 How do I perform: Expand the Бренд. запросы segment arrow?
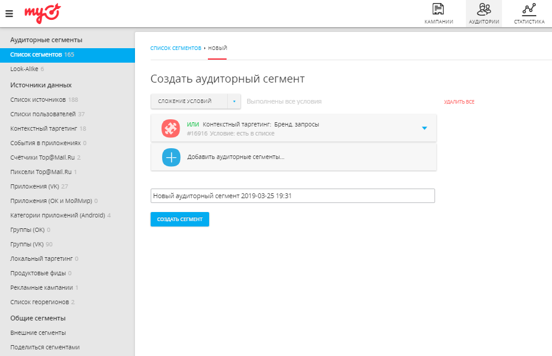(424, 128)
